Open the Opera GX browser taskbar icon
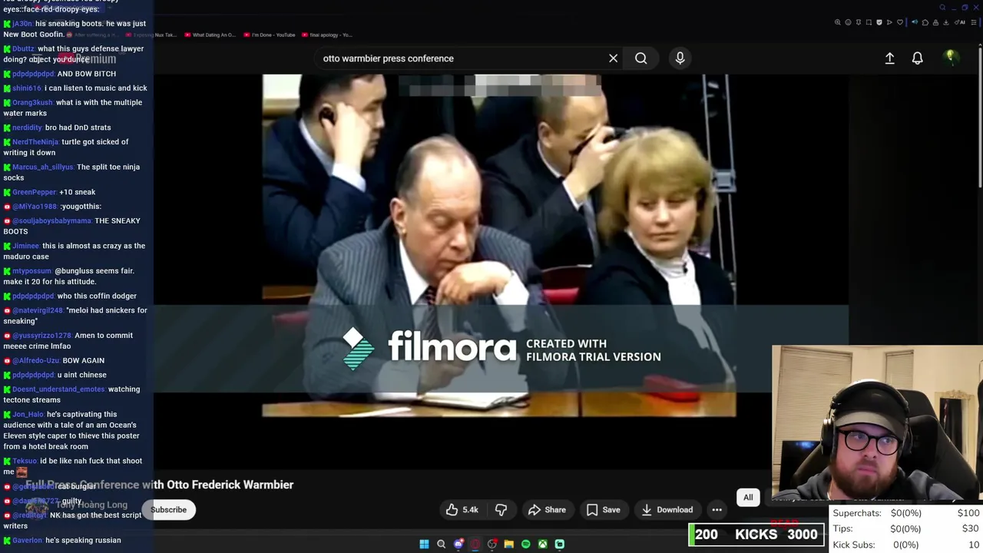Screen dimensions: 983x553 [x=475, y=544]
